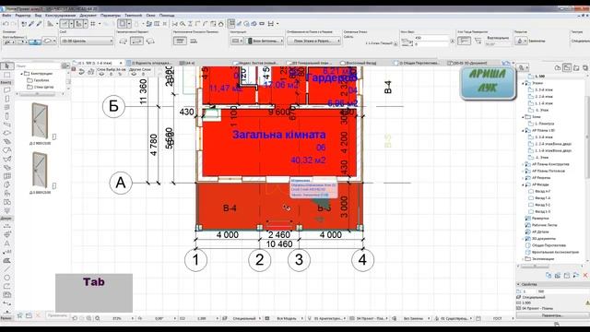Image resolution: width=590 pixels, height=332 pixels.
Task: Click the tab overview icon right of the tab bar
Action: point(506,63)
